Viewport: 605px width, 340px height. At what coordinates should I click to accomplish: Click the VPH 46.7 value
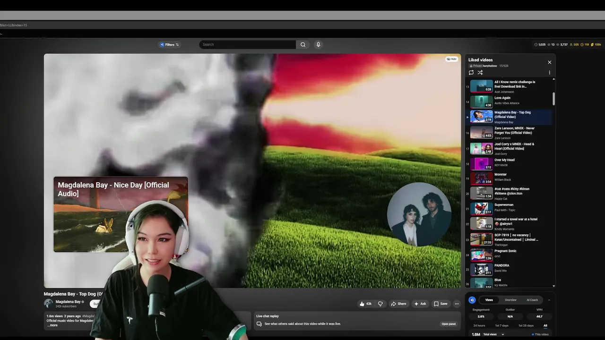point(539,316)
